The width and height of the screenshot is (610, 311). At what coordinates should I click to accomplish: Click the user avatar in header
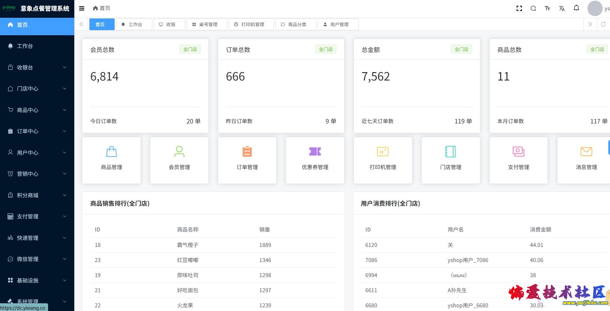(x=595, y=8)
